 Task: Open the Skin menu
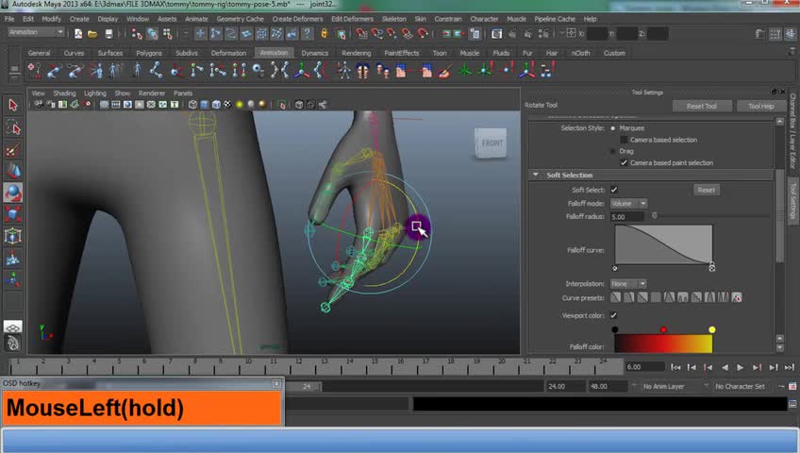click(421, 19)
